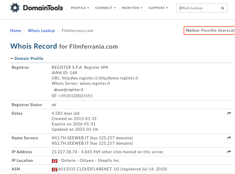Click the Whois Record page heading

(x=64, y=46)
